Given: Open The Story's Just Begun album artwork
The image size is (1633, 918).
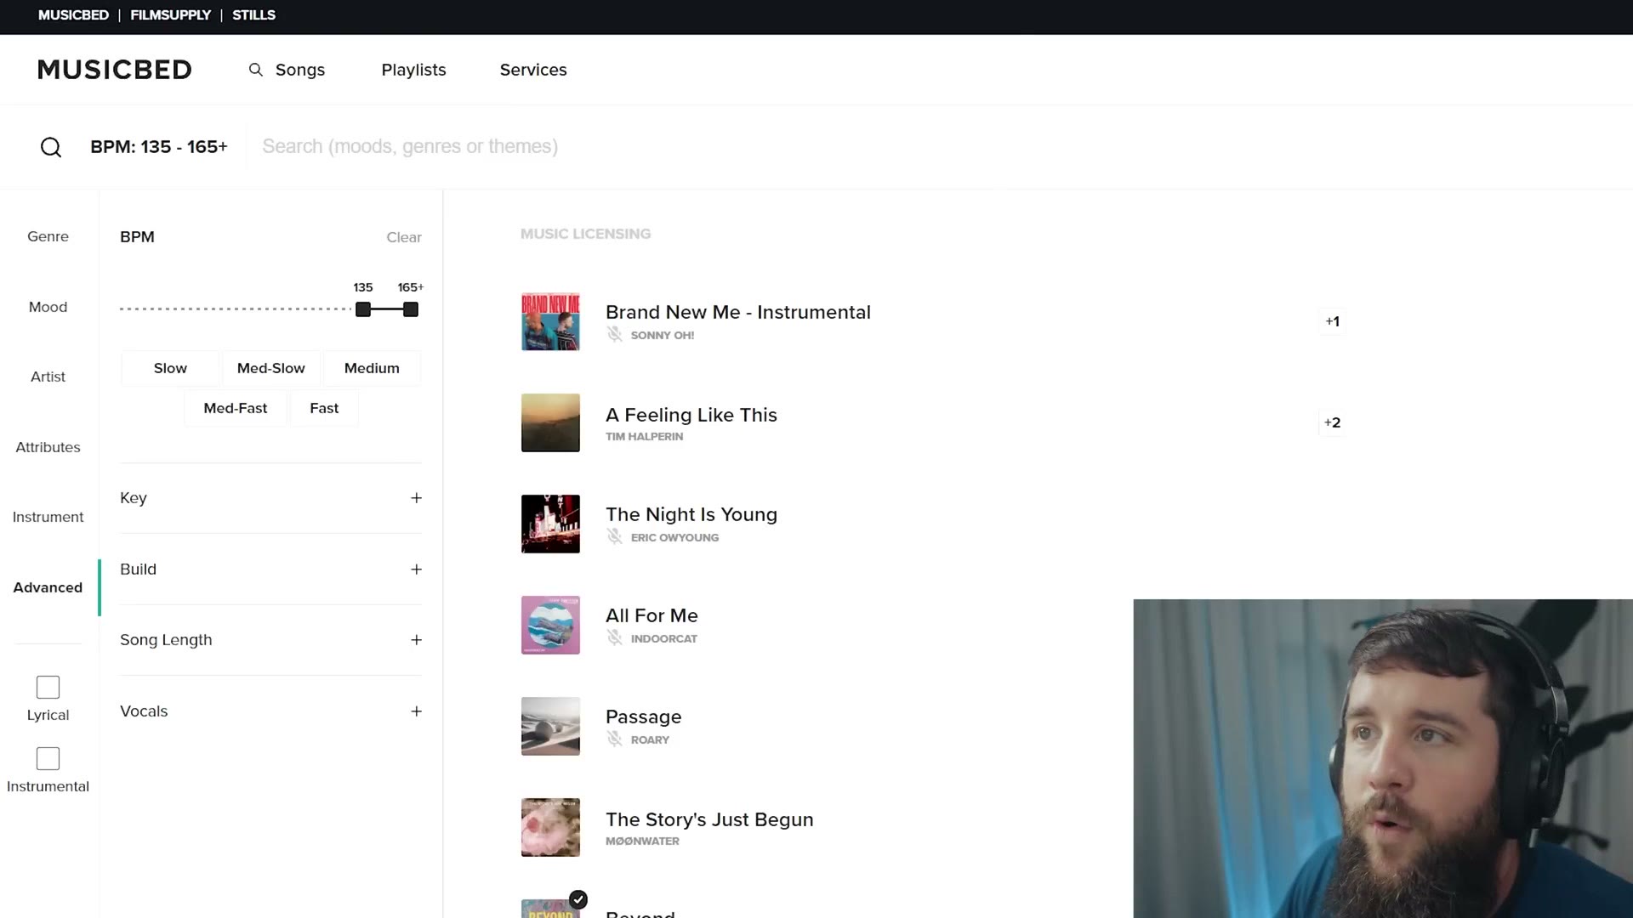Looking at the screenshot, I should coord(550,827).
